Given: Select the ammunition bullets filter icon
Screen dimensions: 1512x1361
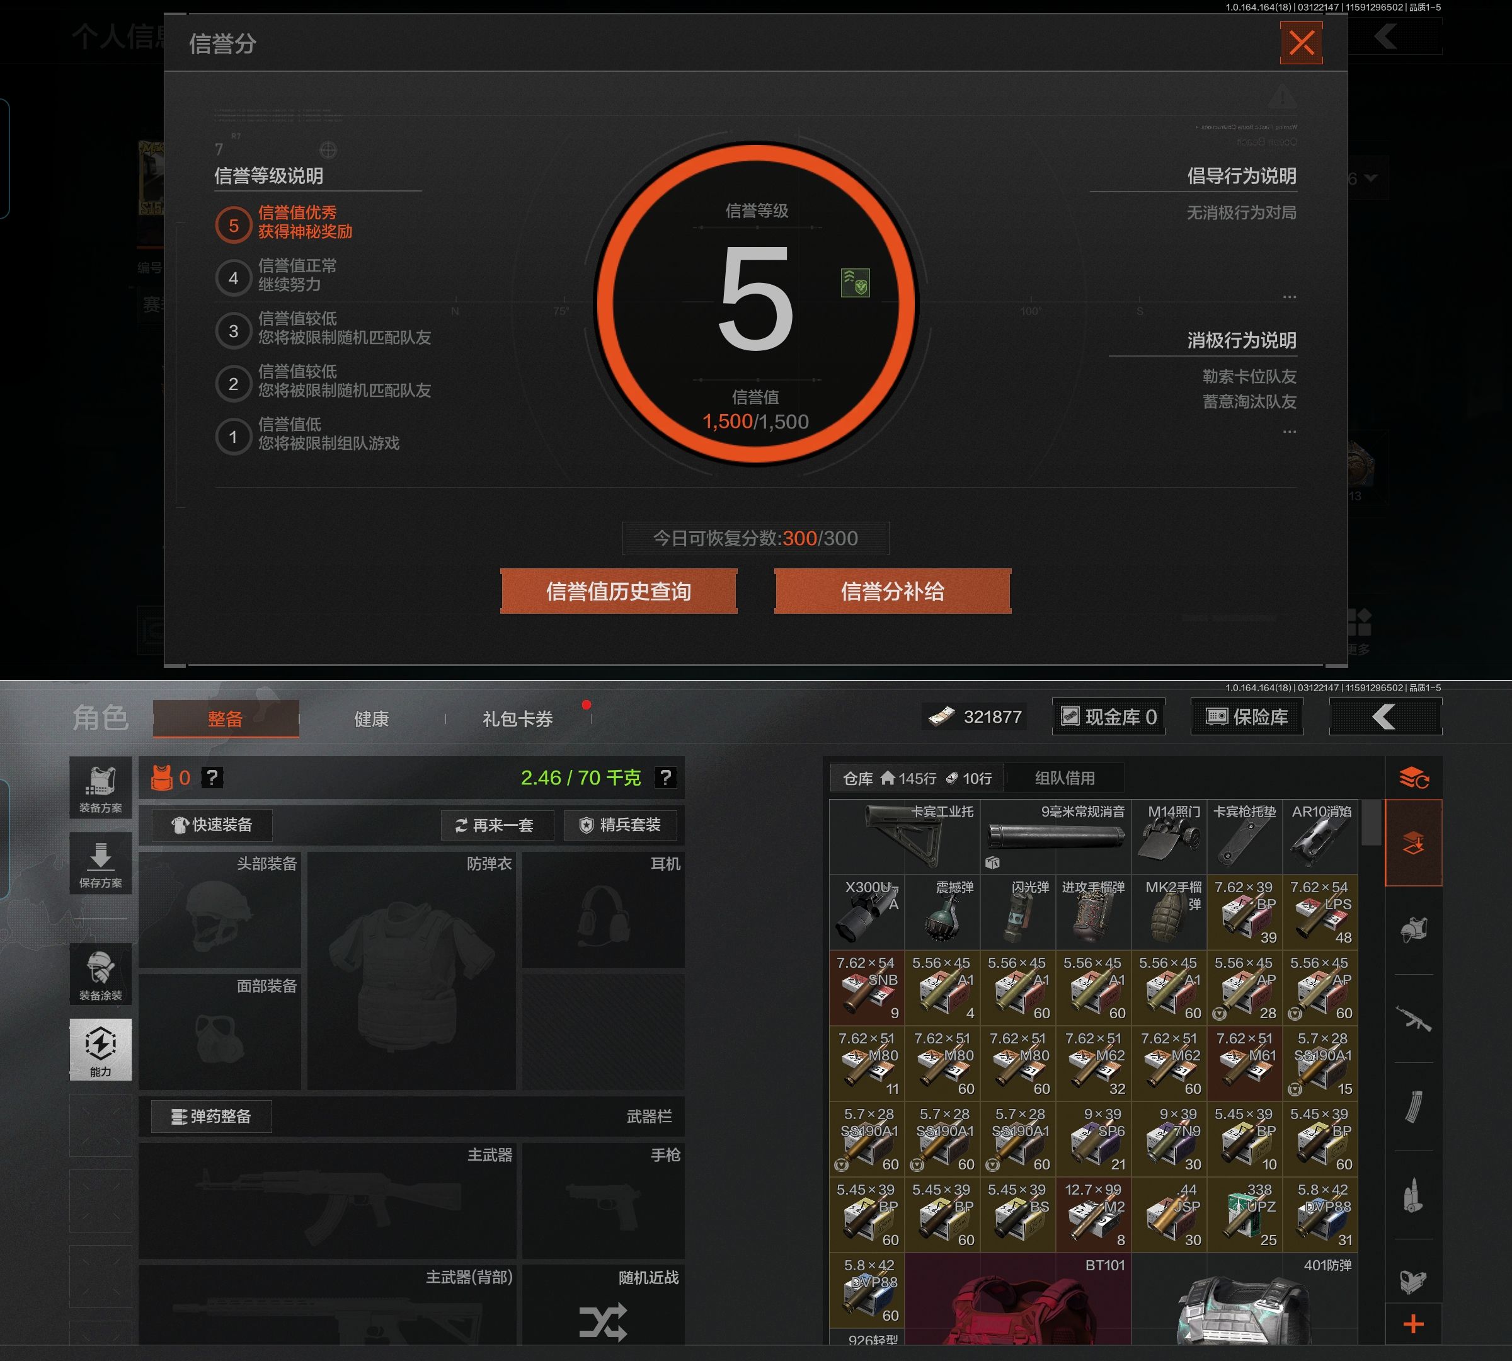Looking at the screenshot, I should click(1413, 1195).
